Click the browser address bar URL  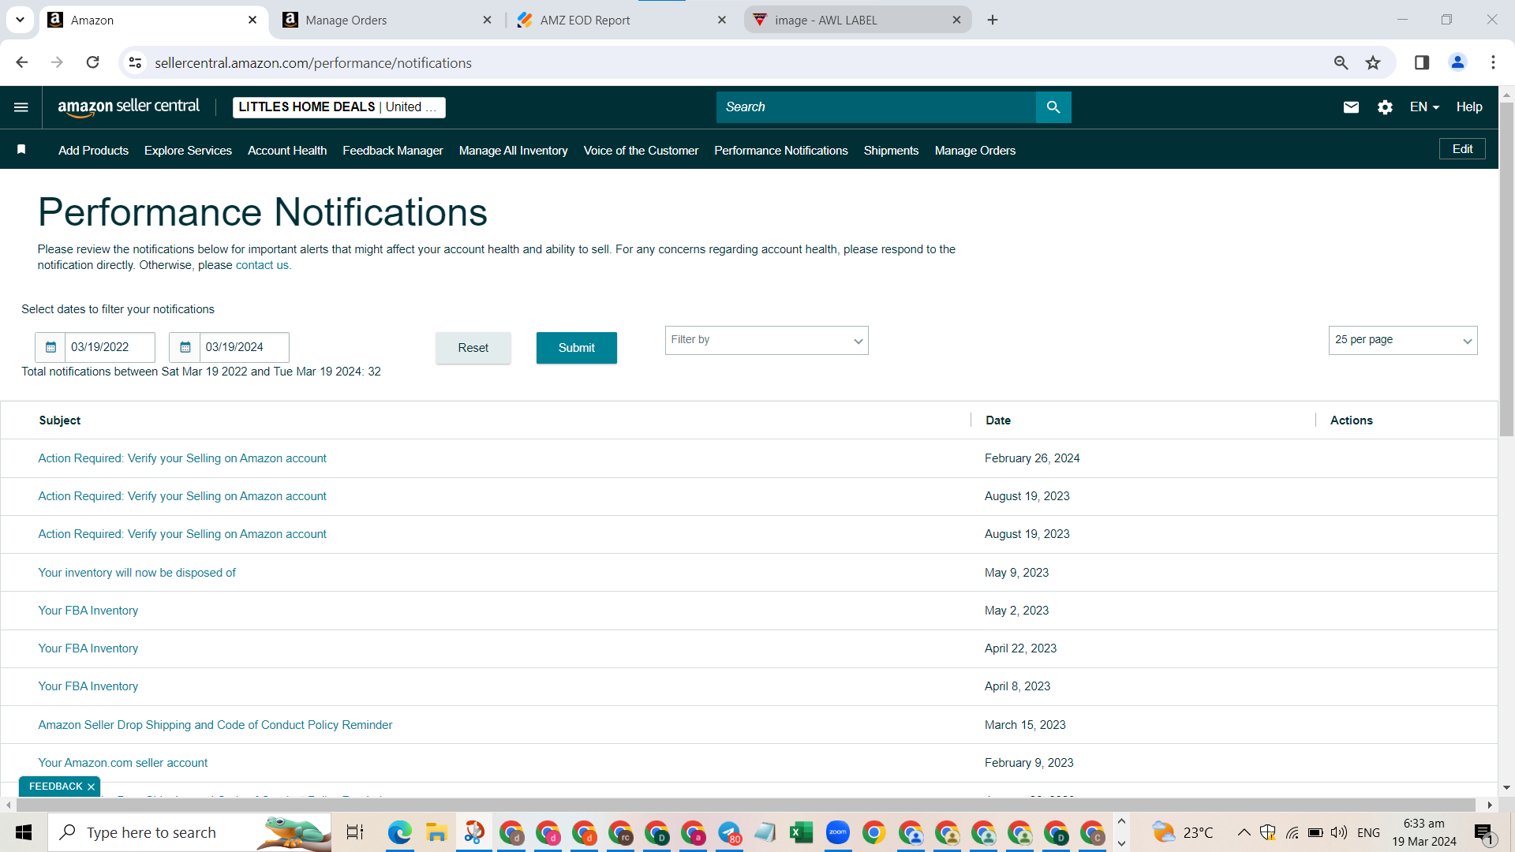[x=313, y=63]
